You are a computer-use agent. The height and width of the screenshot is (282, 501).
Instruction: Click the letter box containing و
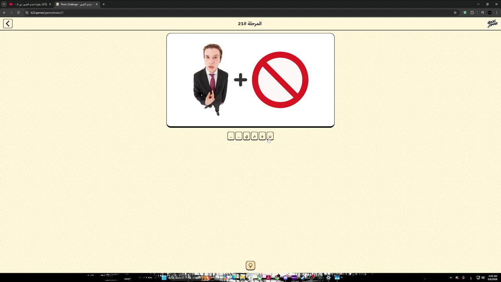[x=262, y=136]
